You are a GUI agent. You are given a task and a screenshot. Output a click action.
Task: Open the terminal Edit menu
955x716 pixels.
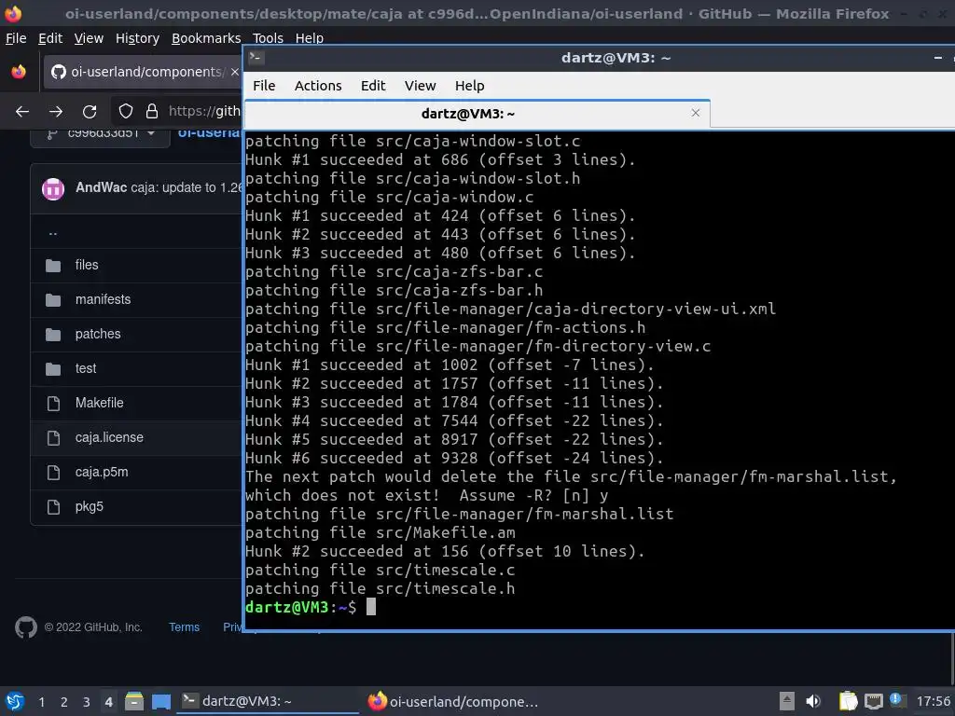click(373, 86)
